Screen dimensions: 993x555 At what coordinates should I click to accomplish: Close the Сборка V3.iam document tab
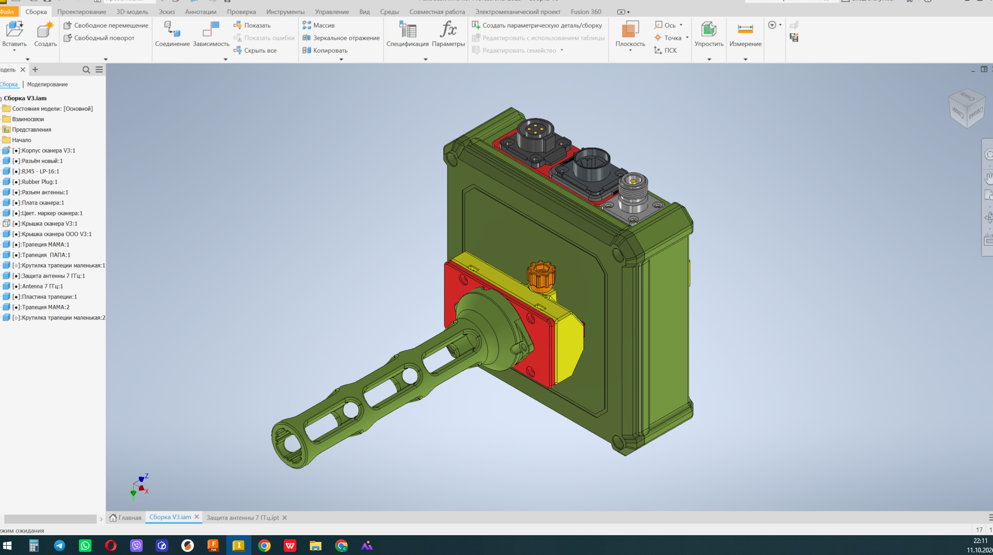pyautogui.click(x=197, y=517)
